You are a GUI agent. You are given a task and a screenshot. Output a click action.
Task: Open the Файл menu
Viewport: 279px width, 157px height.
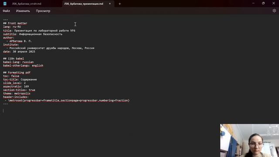click(x=6, y=11)
